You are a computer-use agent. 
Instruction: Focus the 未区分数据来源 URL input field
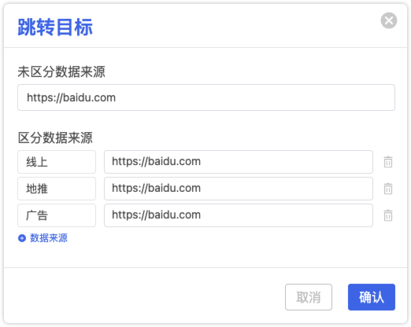point(206,97)
